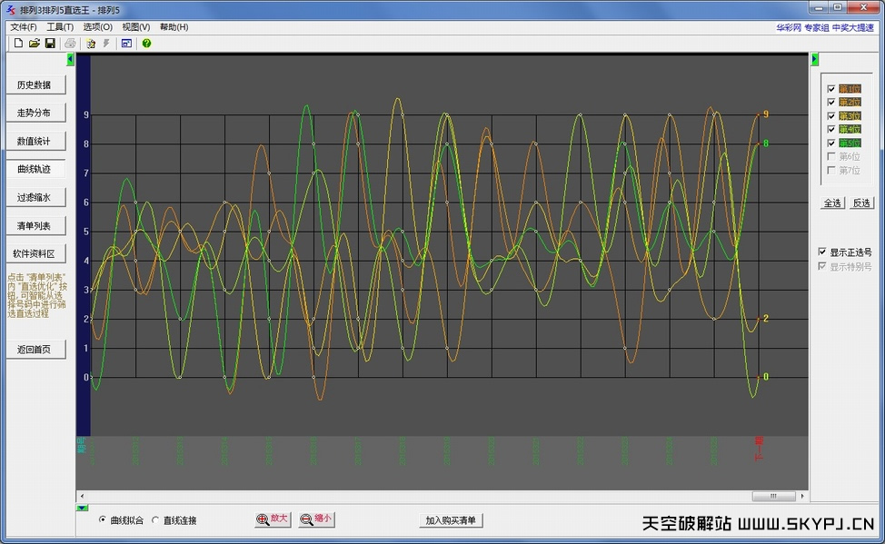Image resolution: width=885 pixels, height=544 pixels.
Task: Click the 加入购买清单 button
Action: (x=452, y=520)
